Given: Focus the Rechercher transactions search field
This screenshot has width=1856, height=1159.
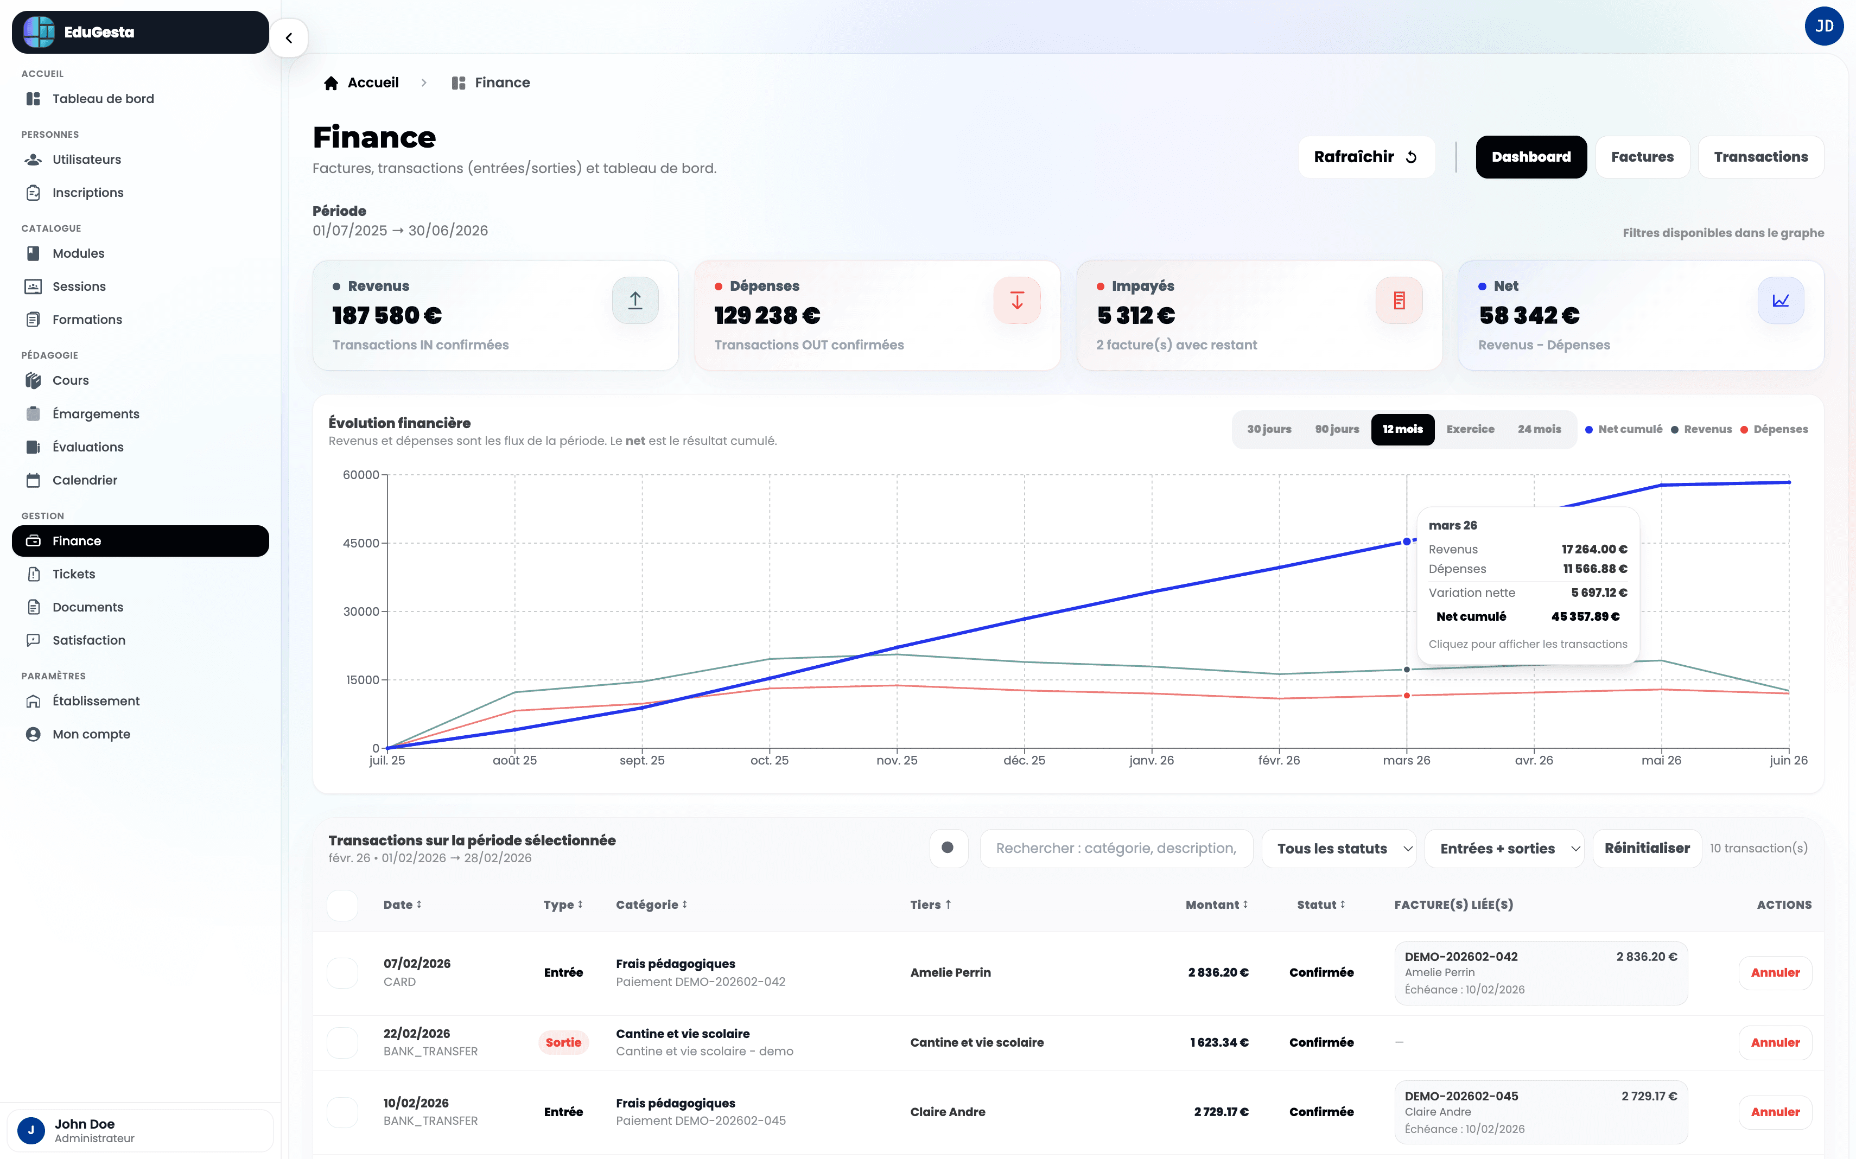Looking at the screenshot, I should tap(1116, 849).
